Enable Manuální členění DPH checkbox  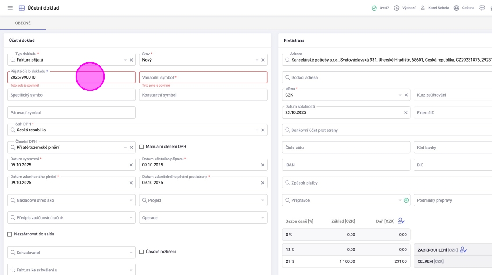141,147
